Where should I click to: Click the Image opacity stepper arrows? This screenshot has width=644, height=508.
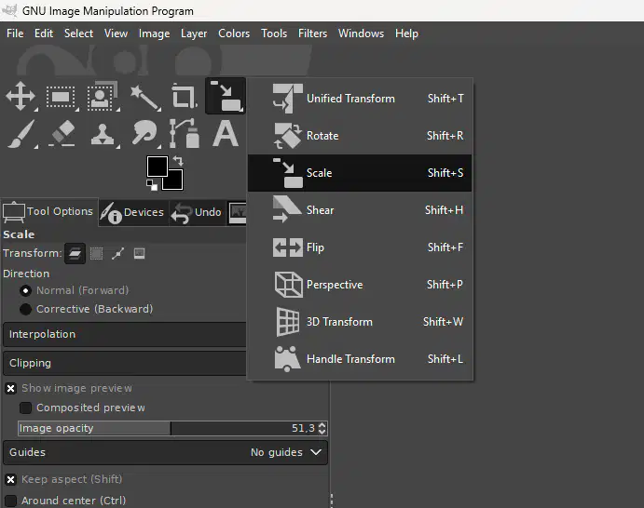[322, 428]
